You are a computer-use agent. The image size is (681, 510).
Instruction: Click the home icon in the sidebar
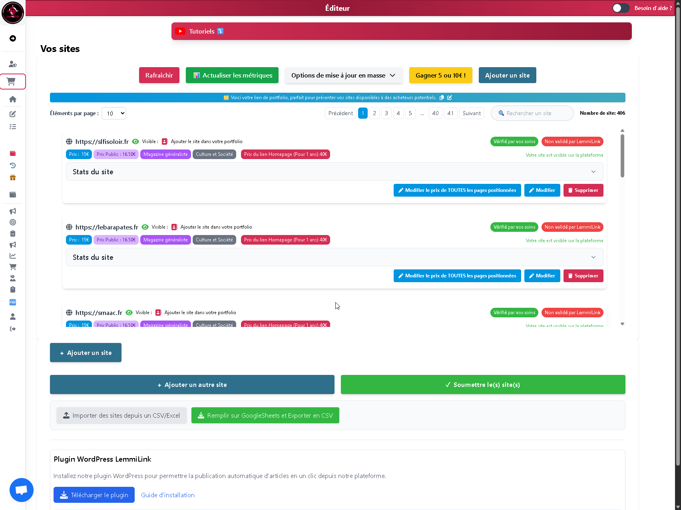tap(13, 99)
